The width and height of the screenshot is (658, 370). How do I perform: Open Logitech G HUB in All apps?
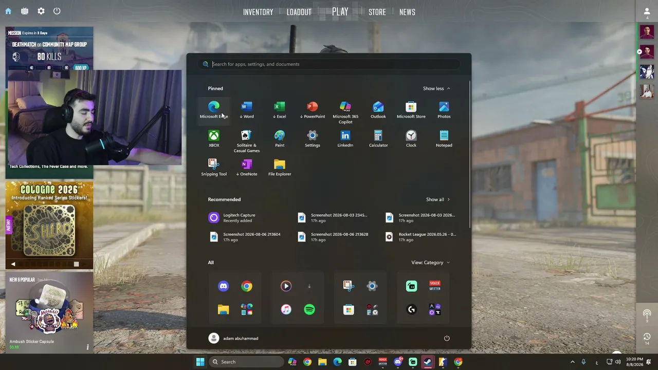click(x=411, y=309)
